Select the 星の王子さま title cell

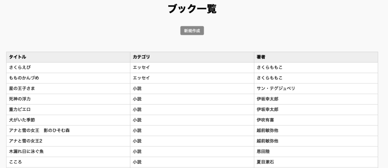tap(68, 89)
